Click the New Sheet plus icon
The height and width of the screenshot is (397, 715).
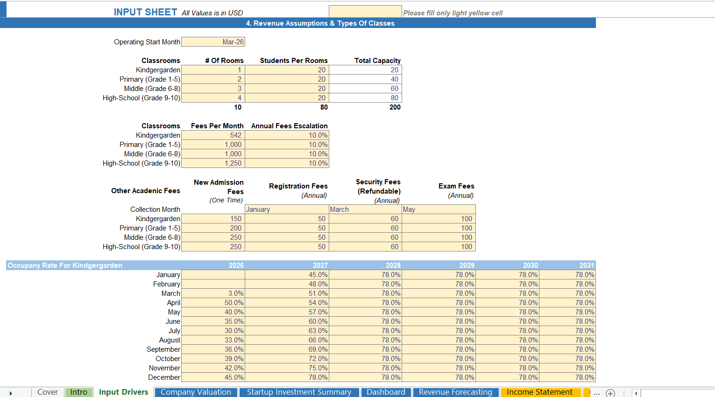pos(610,393)
